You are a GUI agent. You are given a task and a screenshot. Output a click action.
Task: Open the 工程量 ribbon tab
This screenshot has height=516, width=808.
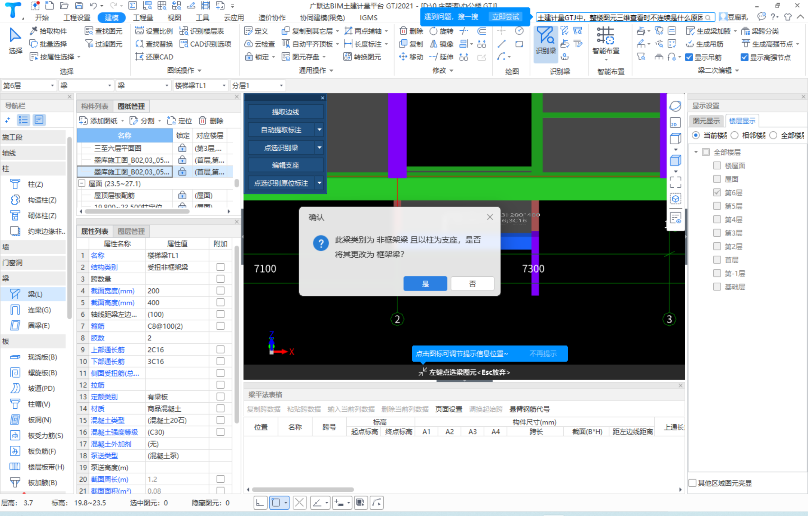[x=143, y=18]
